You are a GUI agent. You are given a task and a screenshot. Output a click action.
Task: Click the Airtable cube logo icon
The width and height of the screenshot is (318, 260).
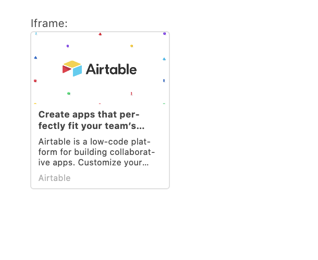pos(72,69)
